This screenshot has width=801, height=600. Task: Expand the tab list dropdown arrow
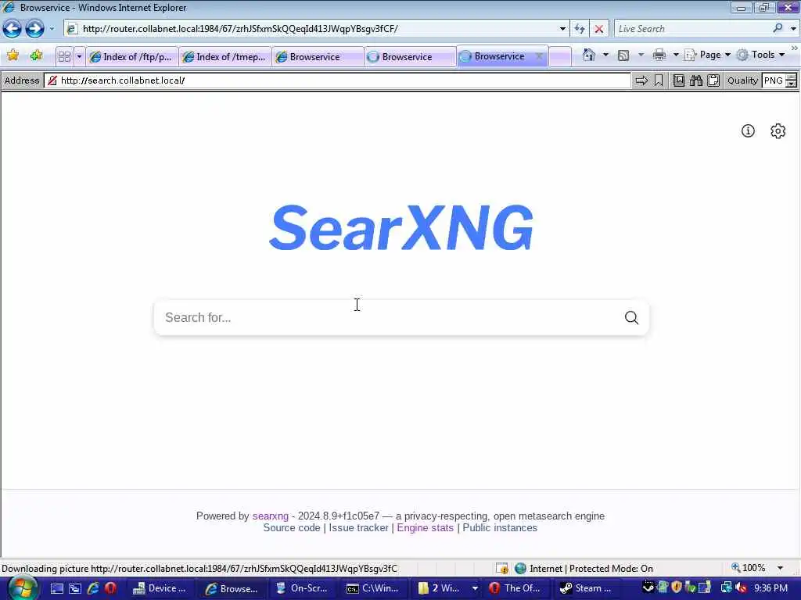coord(79,56)
